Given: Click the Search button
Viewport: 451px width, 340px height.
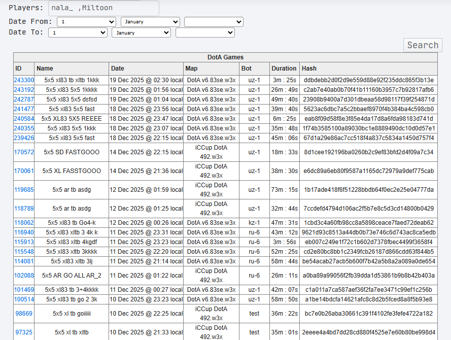Looking at the screenshot, I should click(423, 45).
